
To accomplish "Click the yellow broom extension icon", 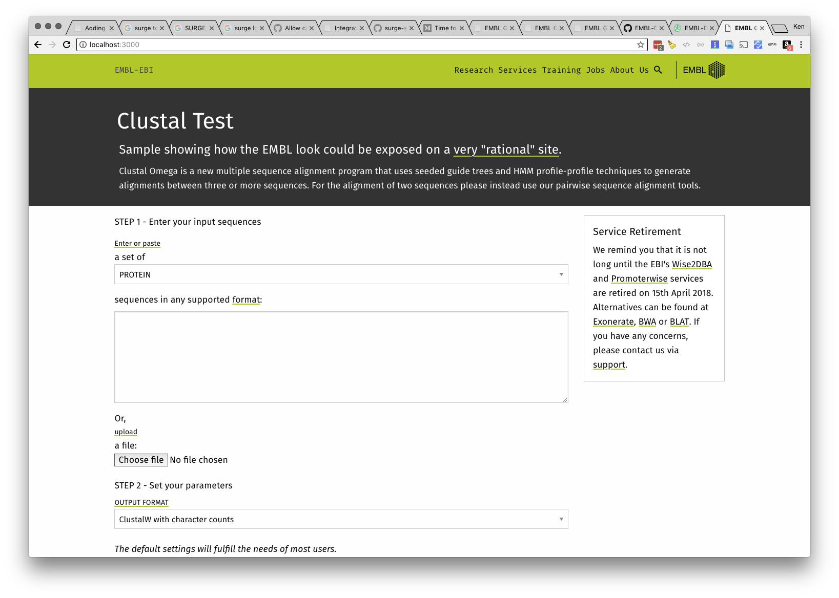I will (x=672, y=45).
